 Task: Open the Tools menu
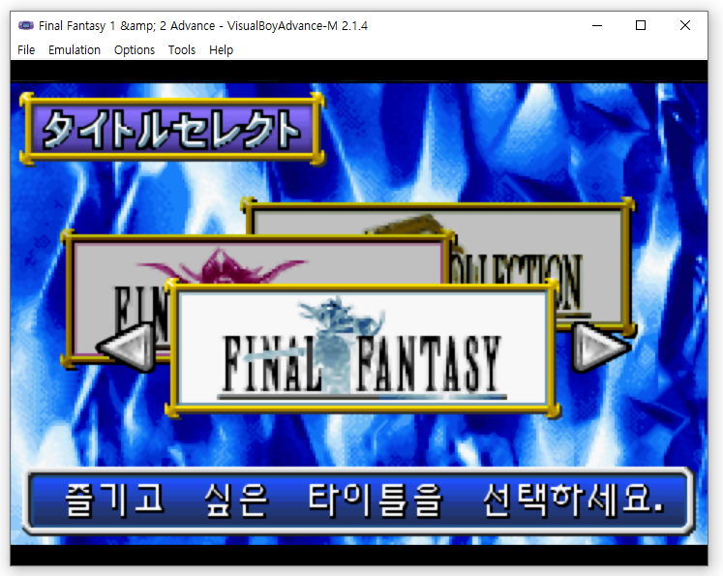182,49
